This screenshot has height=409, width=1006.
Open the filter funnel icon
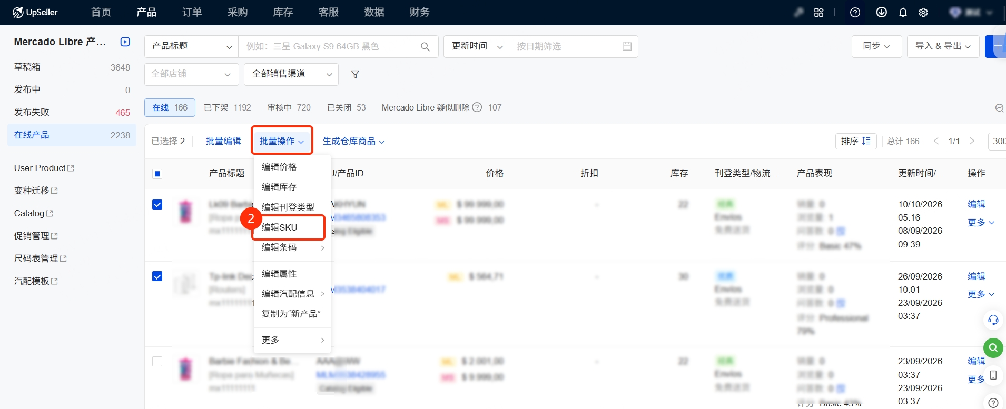pos(356,75)
